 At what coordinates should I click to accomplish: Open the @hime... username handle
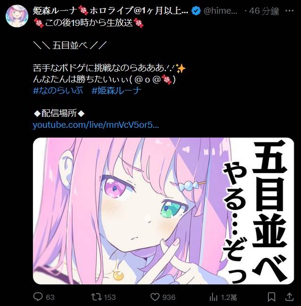[220, 11]
